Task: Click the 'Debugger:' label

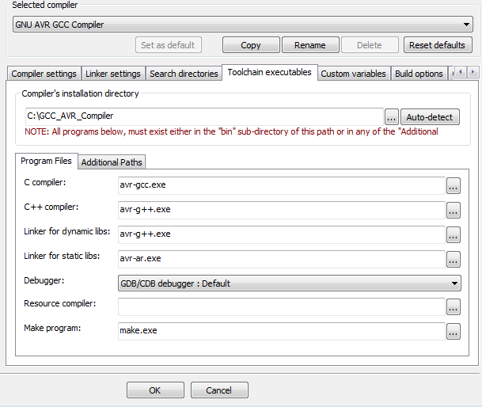Action: coord(44,280)
